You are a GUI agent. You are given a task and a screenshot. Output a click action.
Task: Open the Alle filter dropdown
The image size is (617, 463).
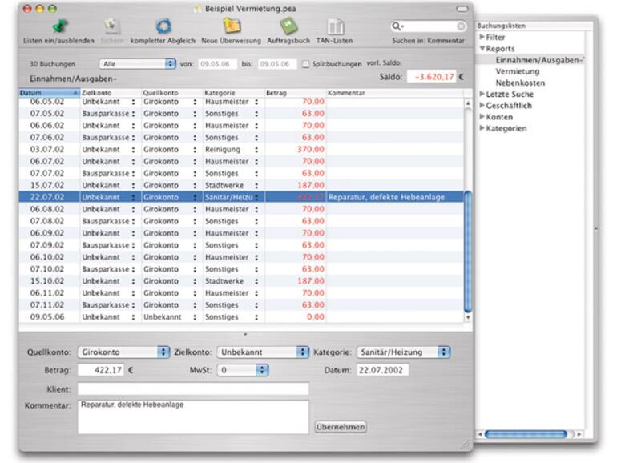click(x=137, y=63)
